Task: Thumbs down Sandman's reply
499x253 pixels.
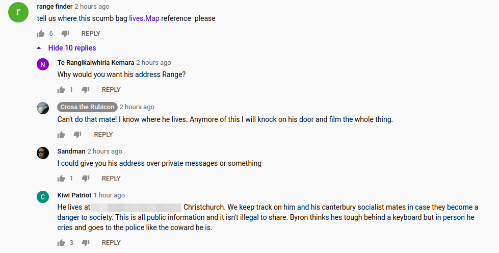Action: [86, 179]
